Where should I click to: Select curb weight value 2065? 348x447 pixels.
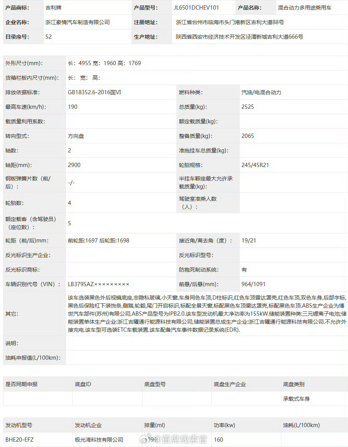248,136
